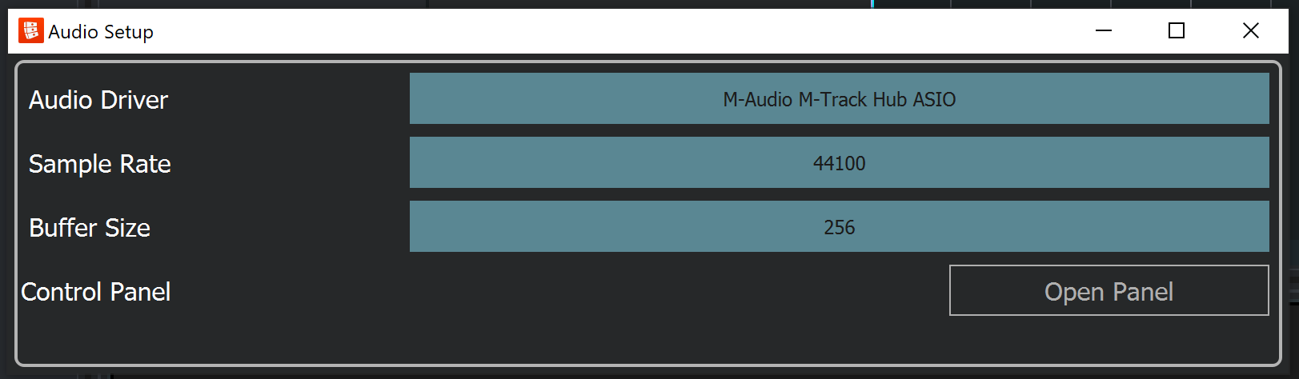
Task: Expand the Sample Rate selector
Action: 839,163
